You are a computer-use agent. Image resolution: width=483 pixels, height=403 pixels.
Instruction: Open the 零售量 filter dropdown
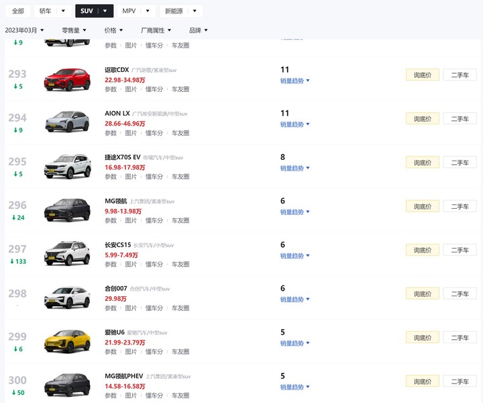tap(74, 30)
